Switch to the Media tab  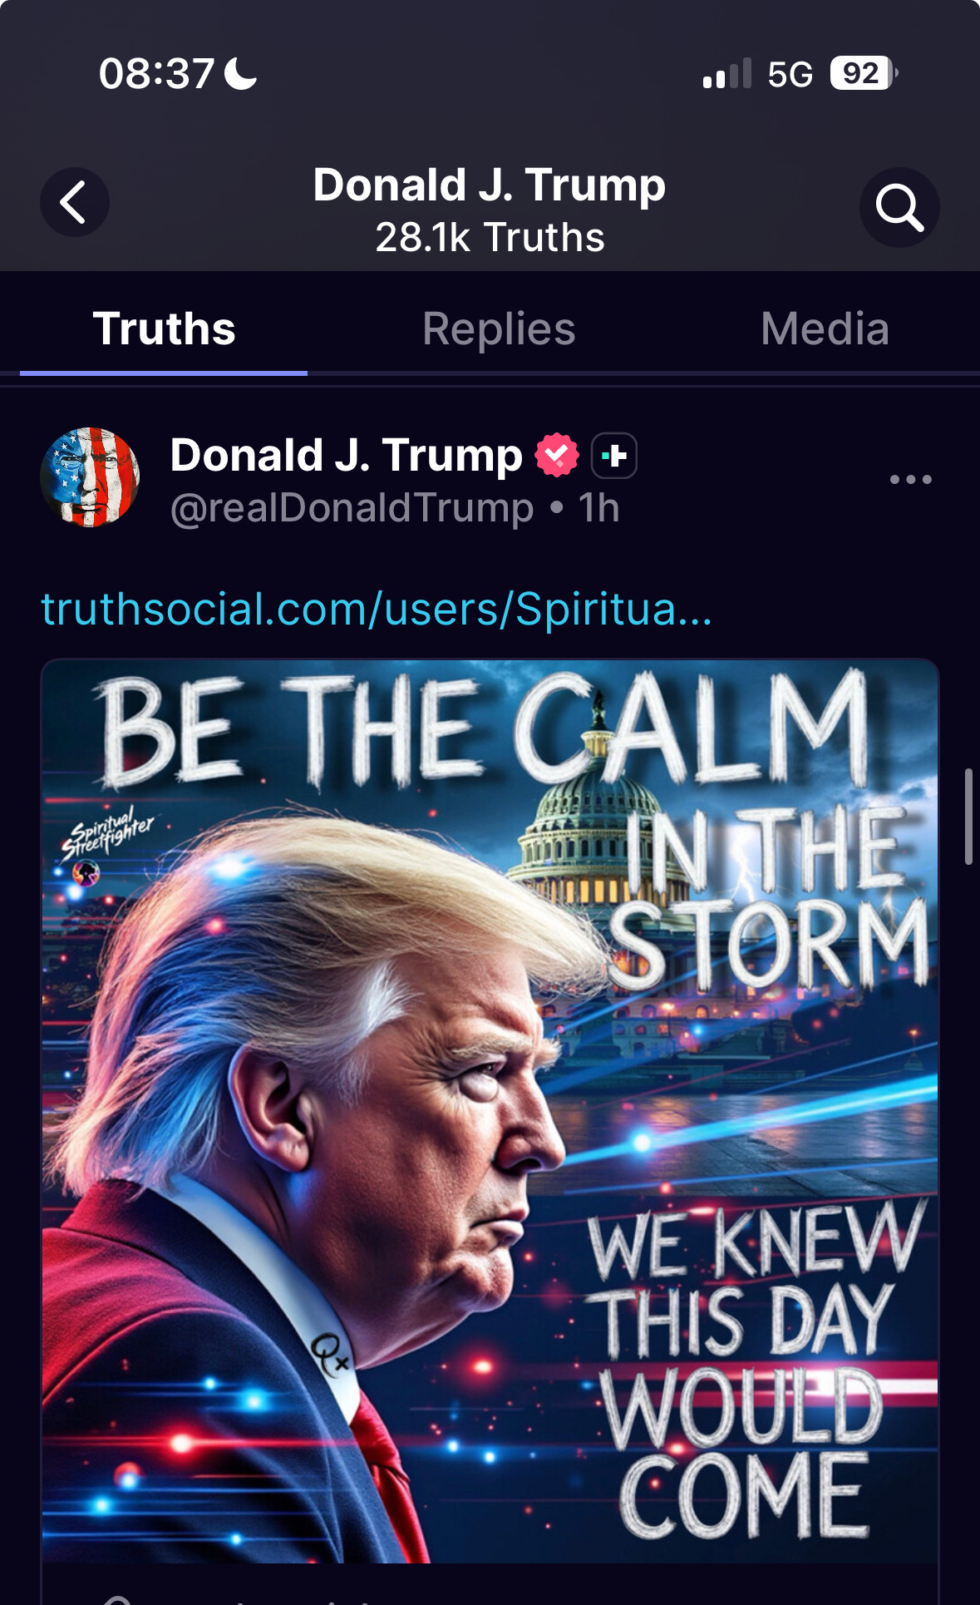825,328
